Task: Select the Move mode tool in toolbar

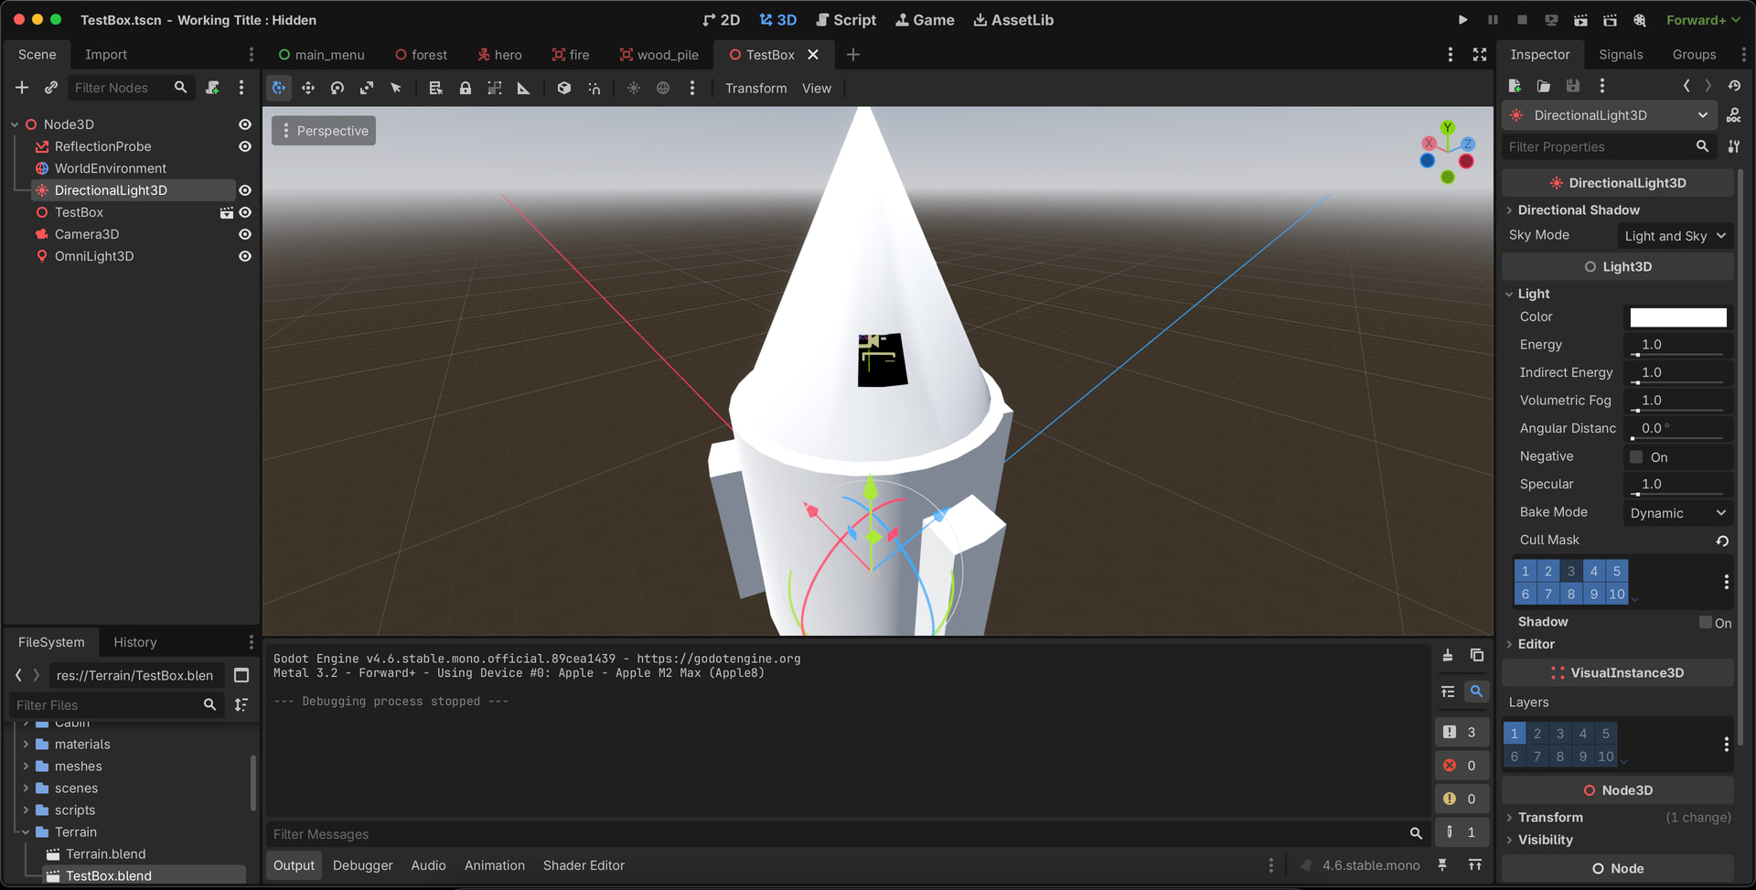Action: [x=308, y=88]
